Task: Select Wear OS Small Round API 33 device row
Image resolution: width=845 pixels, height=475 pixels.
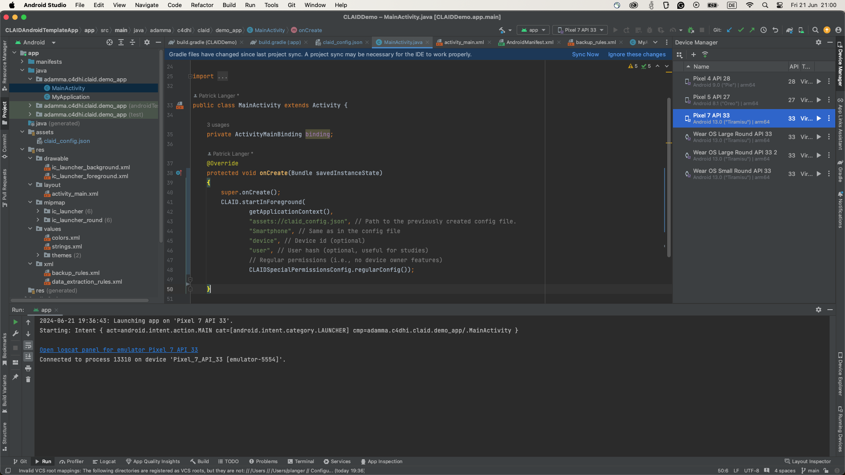Action: coord(754,174)
